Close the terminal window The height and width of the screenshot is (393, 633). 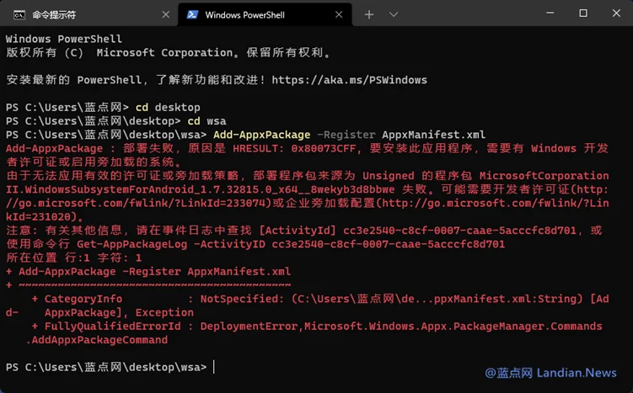tap(616, 13)
